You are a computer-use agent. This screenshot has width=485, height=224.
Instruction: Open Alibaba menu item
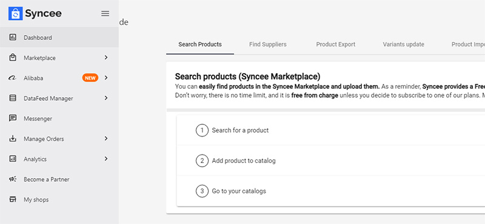pos(59,78)
